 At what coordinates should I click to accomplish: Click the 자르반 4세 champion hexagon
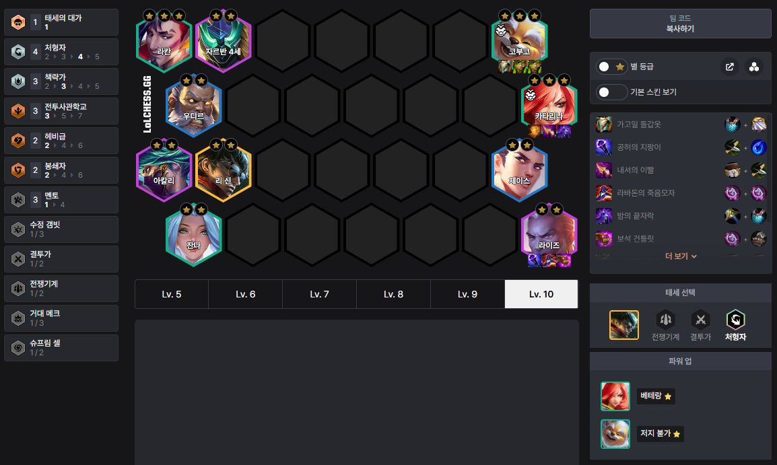224,41
